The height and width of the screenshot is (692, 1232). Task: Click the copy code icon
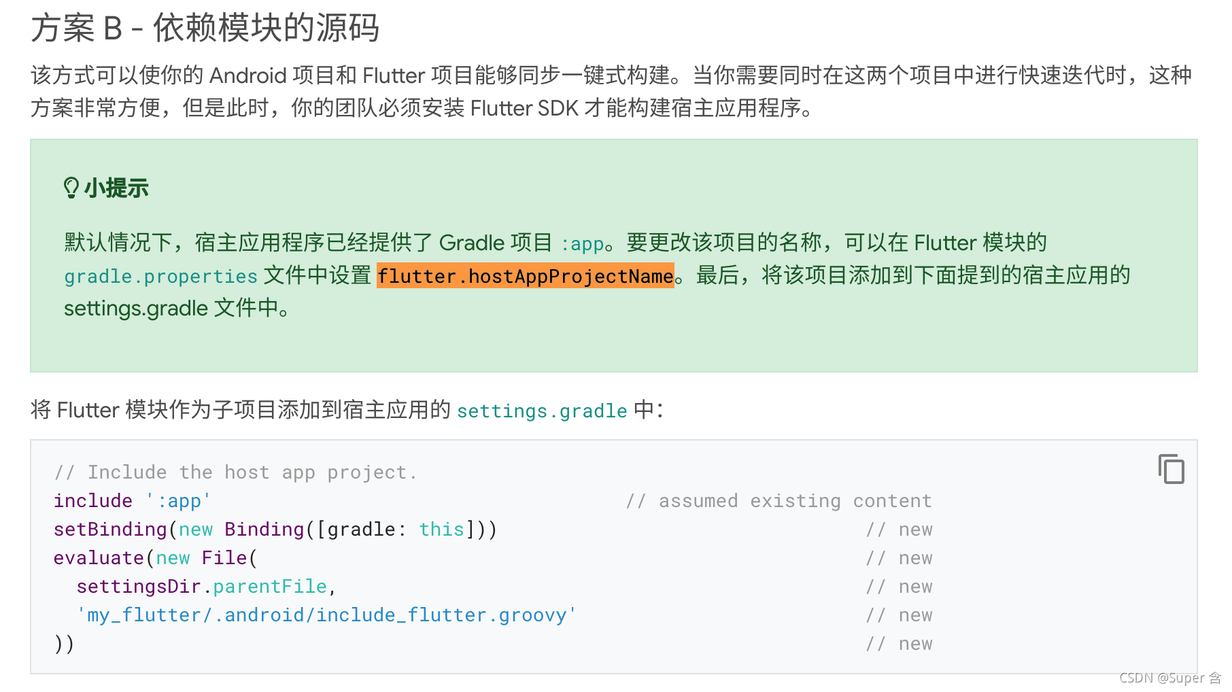[x=1172, y=469]
